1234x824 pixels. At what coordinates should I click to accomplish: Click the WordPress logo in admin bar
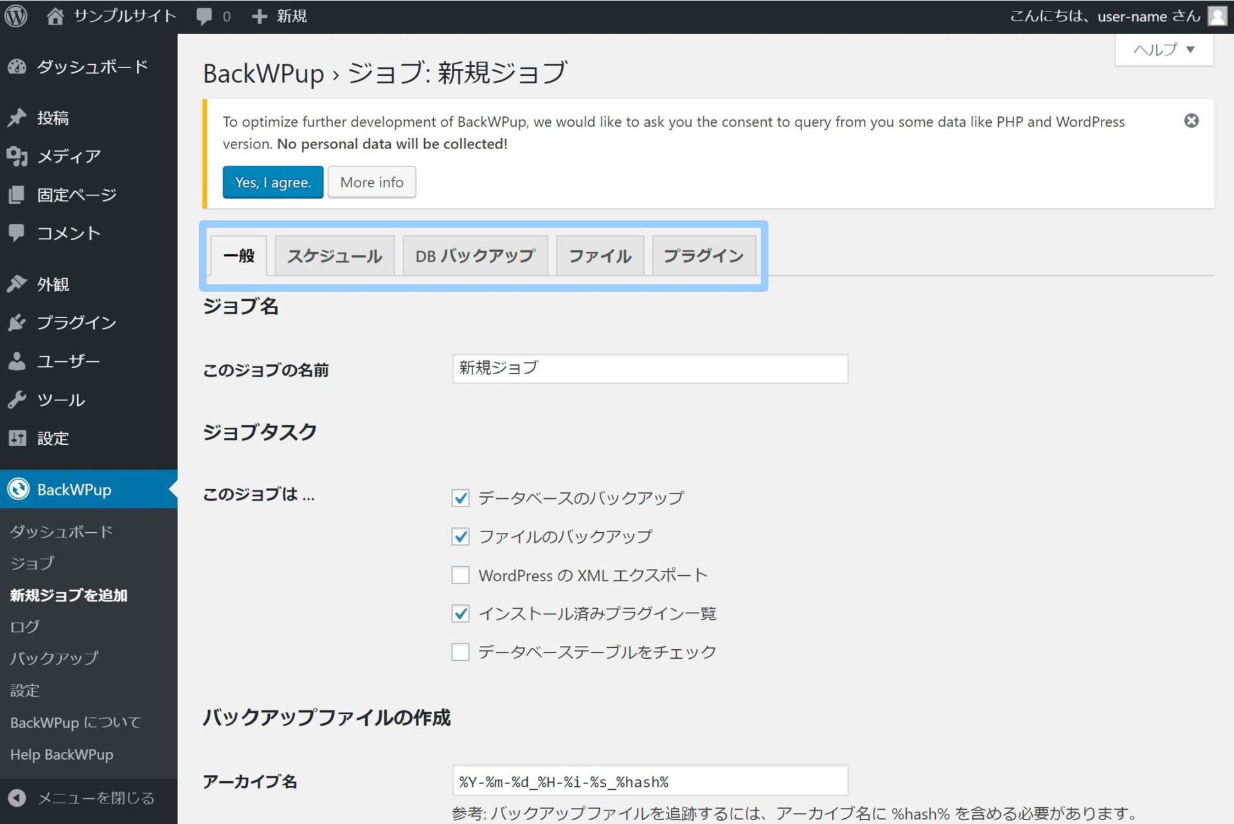16,15
